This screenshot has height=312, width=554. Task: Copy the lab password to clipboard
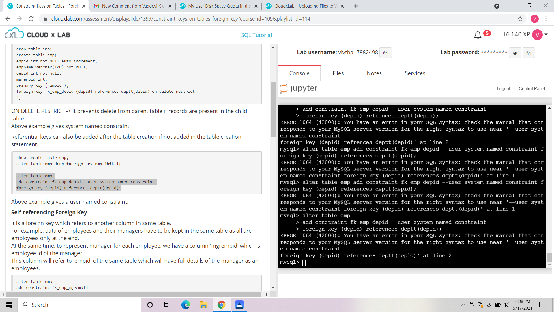529,53
